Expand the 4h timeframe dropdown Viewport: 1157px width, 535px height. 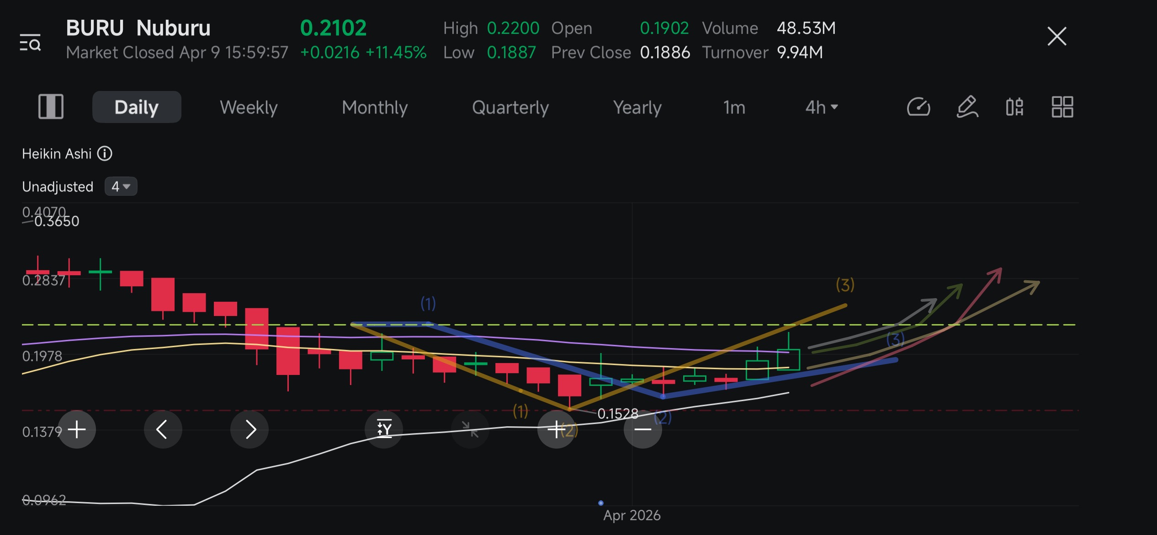pyautogui.click(x=822, y=107)
